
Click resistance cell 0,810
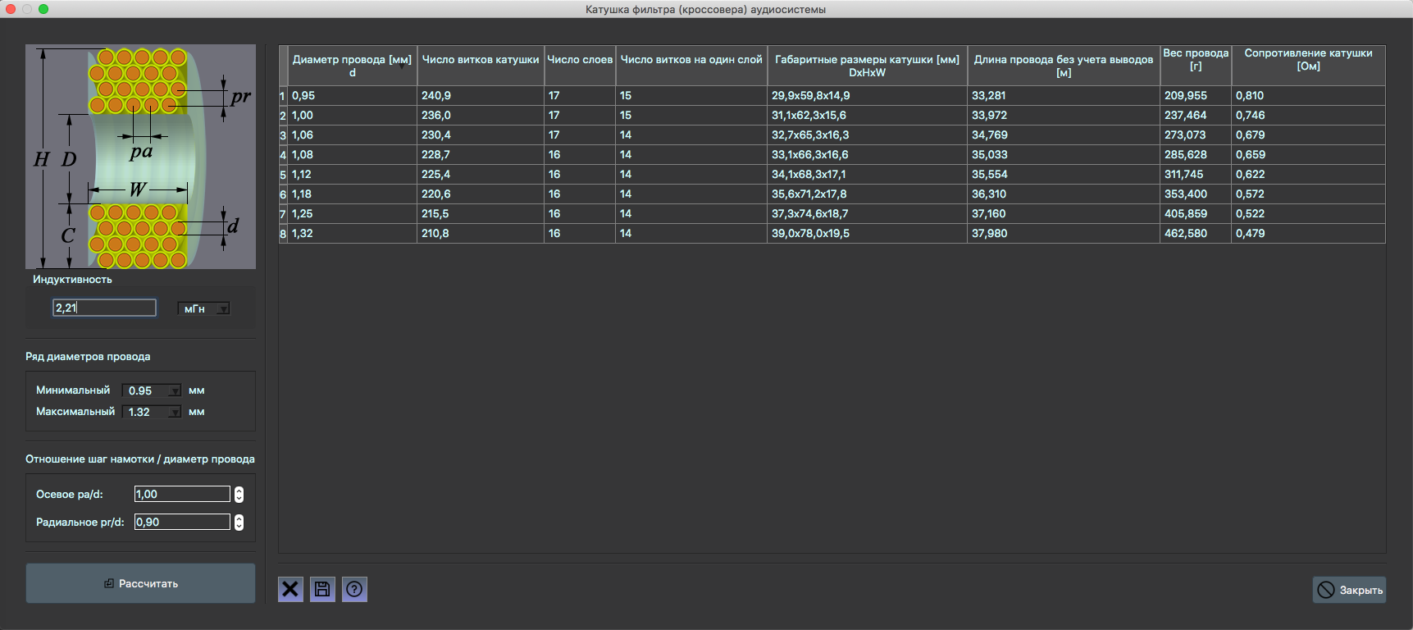[1309, 96]
